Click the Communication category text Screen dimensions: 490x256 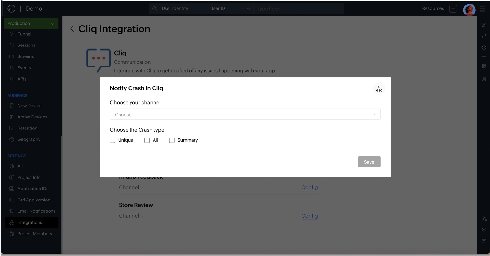(132, 62)
